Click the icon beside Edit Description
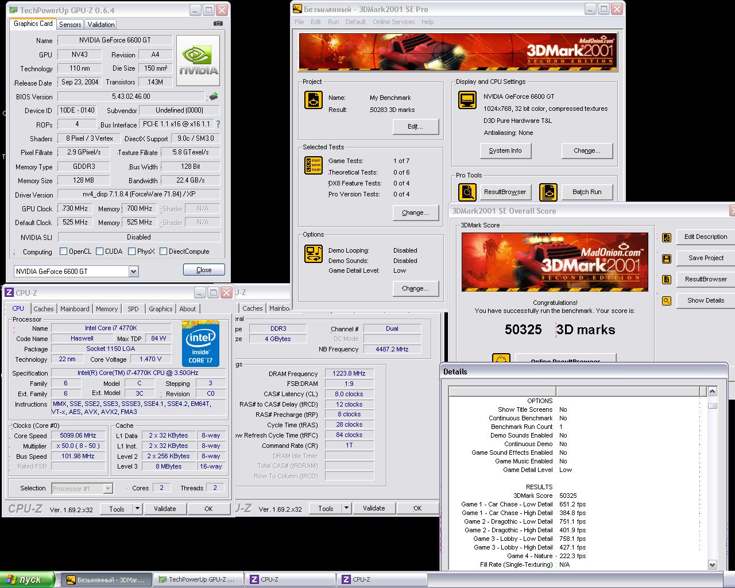 coord(666,237)
